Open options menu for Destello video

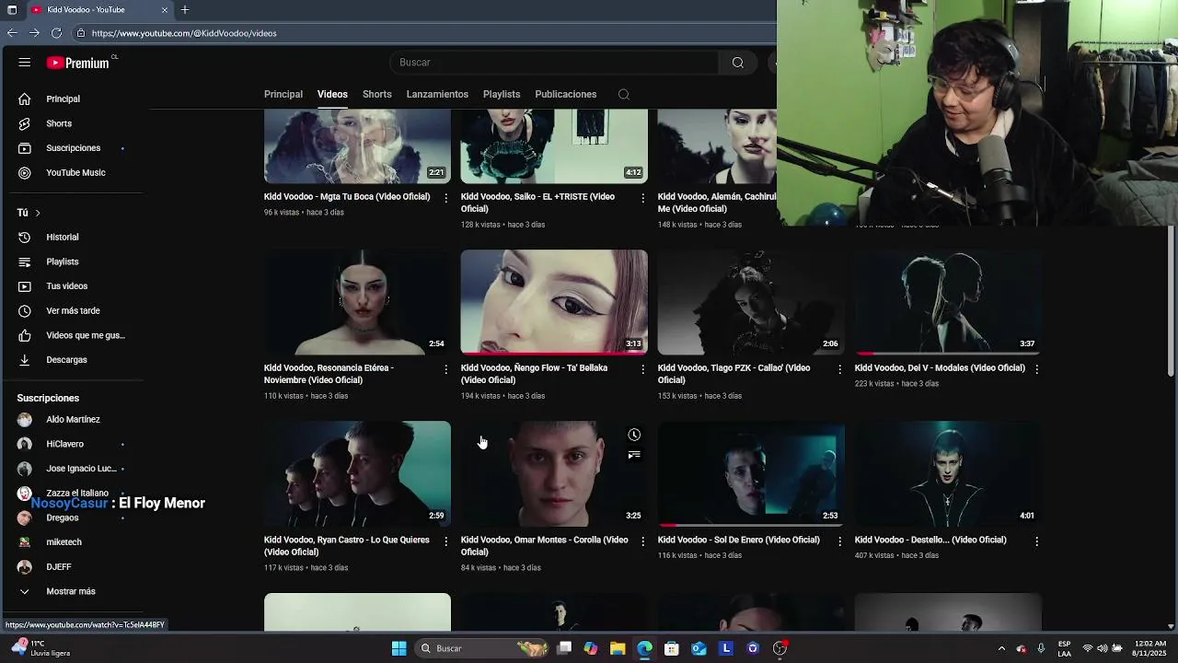[x=1036, y=541]
